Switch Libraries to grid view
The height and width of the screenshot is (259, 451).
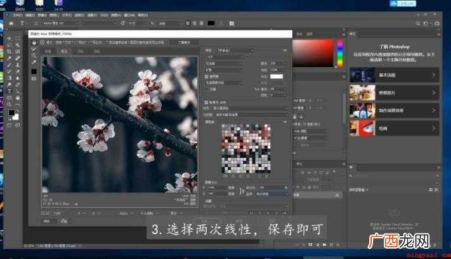pos(431,190)
